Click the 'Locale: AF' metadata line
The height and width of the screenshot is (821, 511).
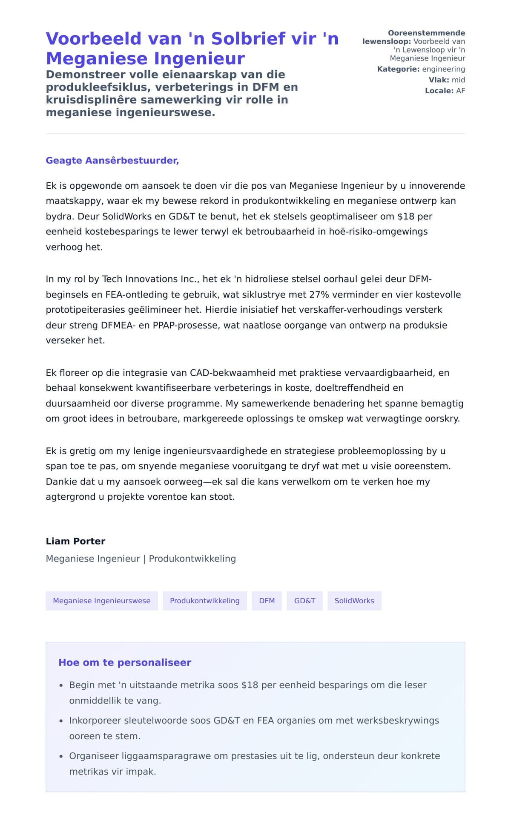pyautogui.click(x=445, y=91)
